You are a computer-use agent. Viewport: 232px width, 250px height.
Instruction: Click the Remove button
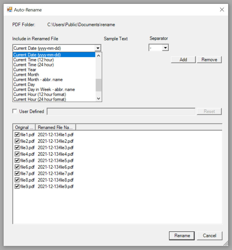pyautogui.click(x=209, y=60)
